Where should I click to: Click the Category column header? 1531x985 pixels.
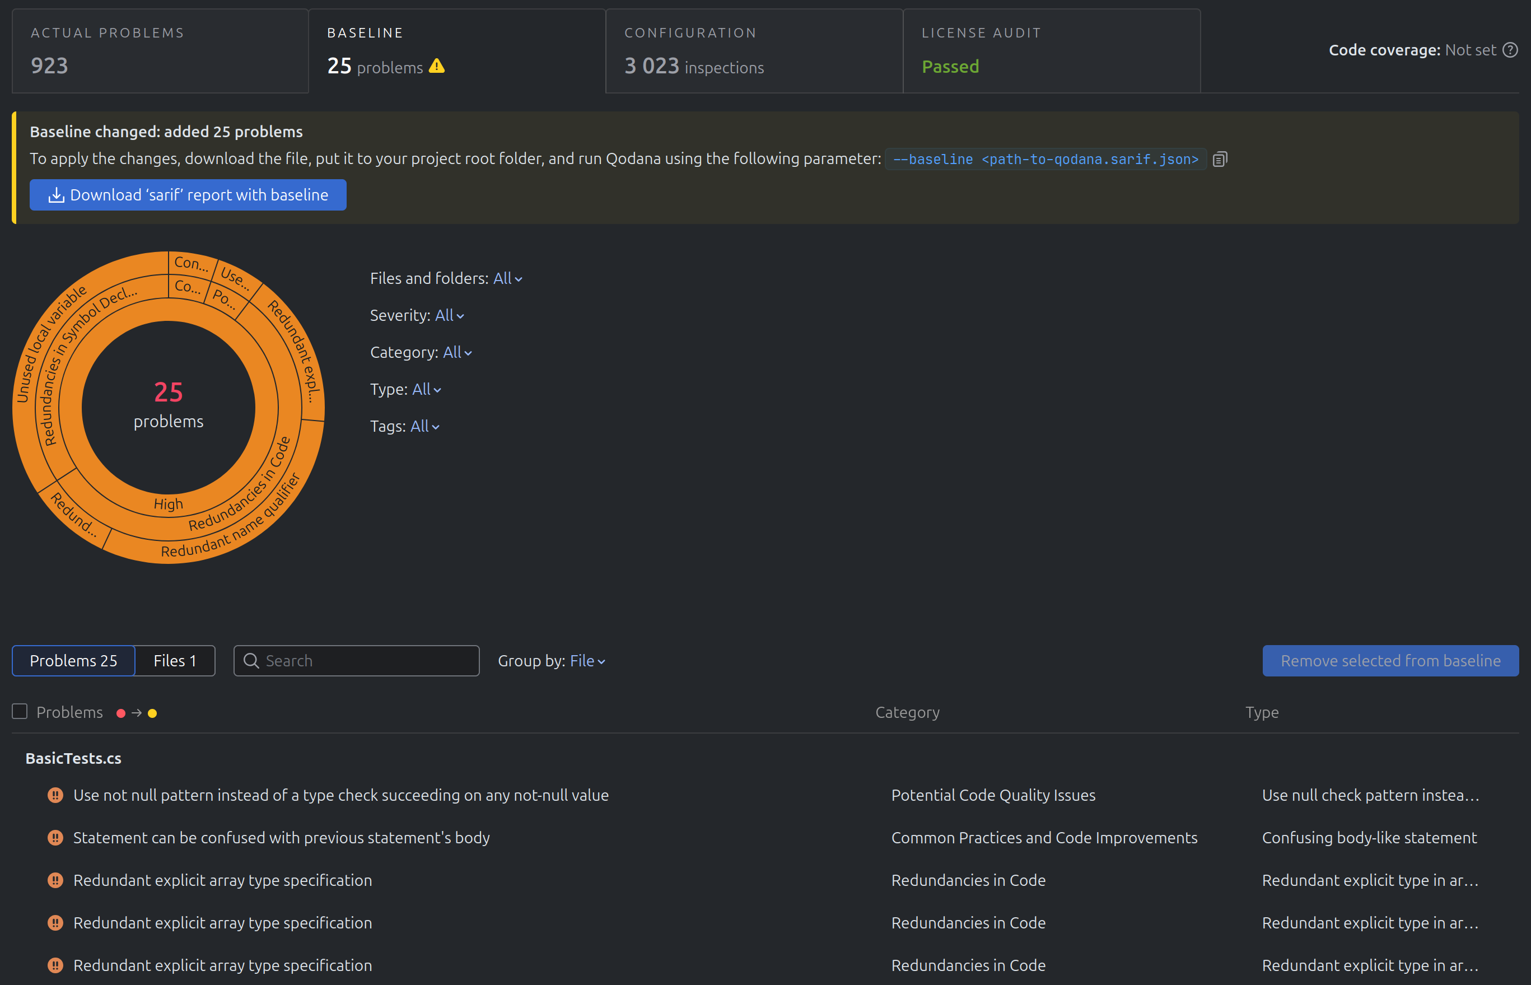pyautogui.click(x=908, y=712)
